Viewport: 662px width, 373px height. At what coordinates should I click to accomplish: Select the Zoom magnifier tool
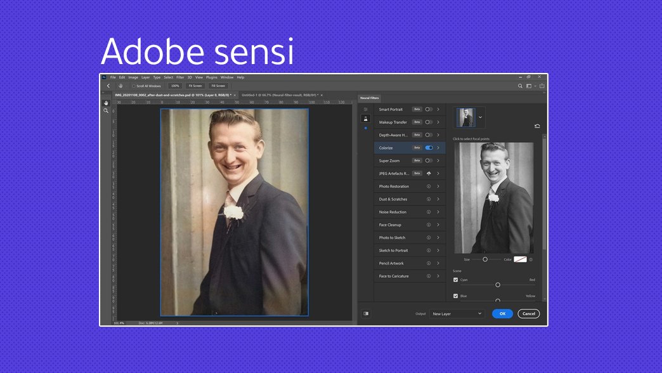(106, 110)
